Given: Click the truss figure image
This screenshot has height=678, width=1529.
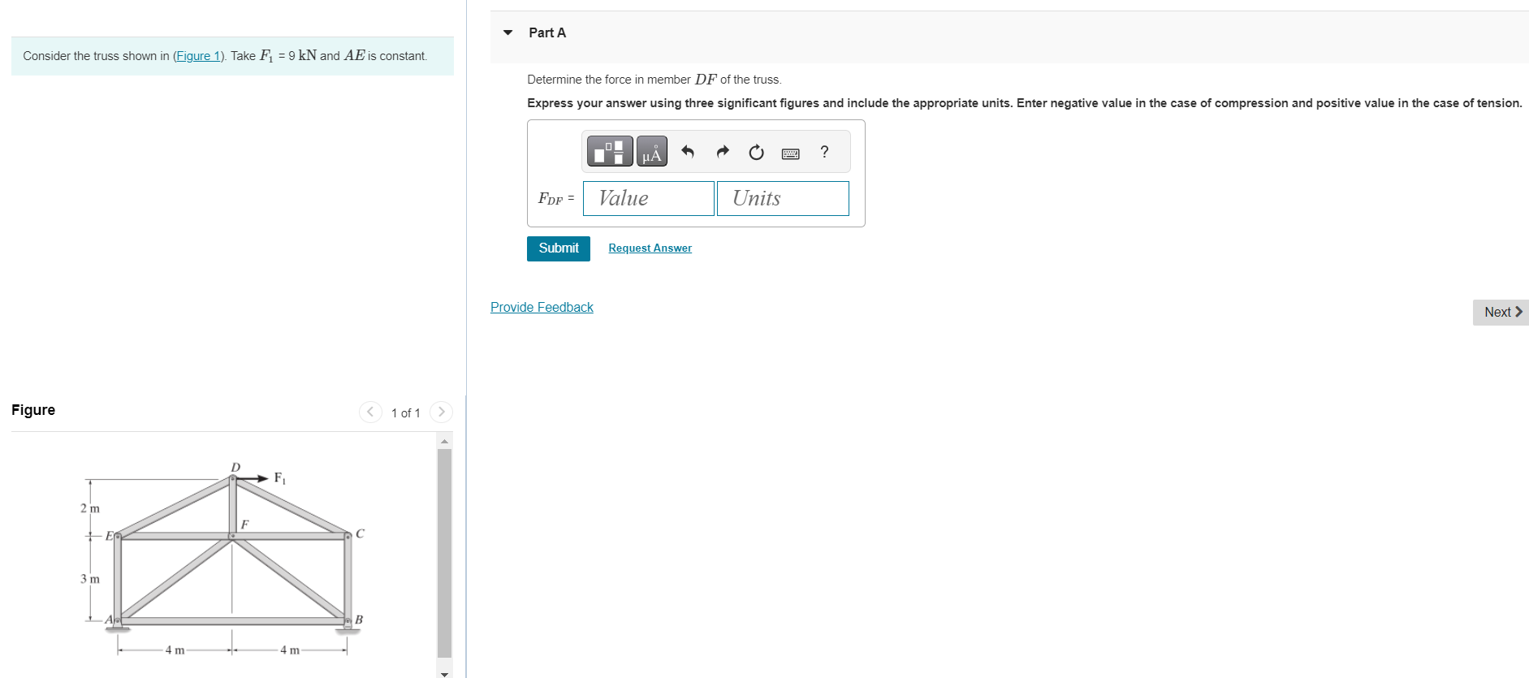Looking at the screenshot, I should 223,559.
